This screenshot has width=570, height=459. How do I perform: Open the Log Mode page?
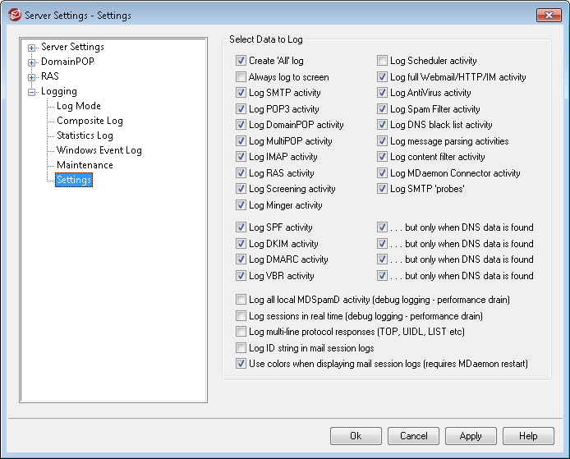pyautogui.click(x=78, y=107)
